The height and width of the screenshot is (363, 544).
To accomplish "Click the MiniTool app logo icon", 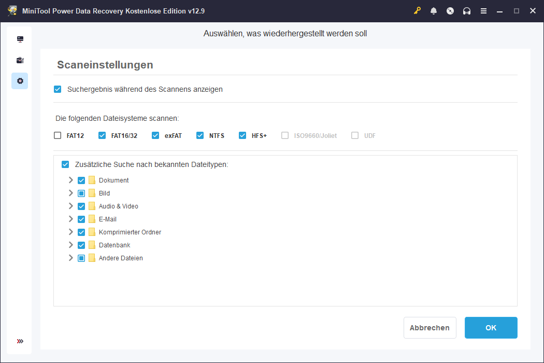I will click(12, 11).
